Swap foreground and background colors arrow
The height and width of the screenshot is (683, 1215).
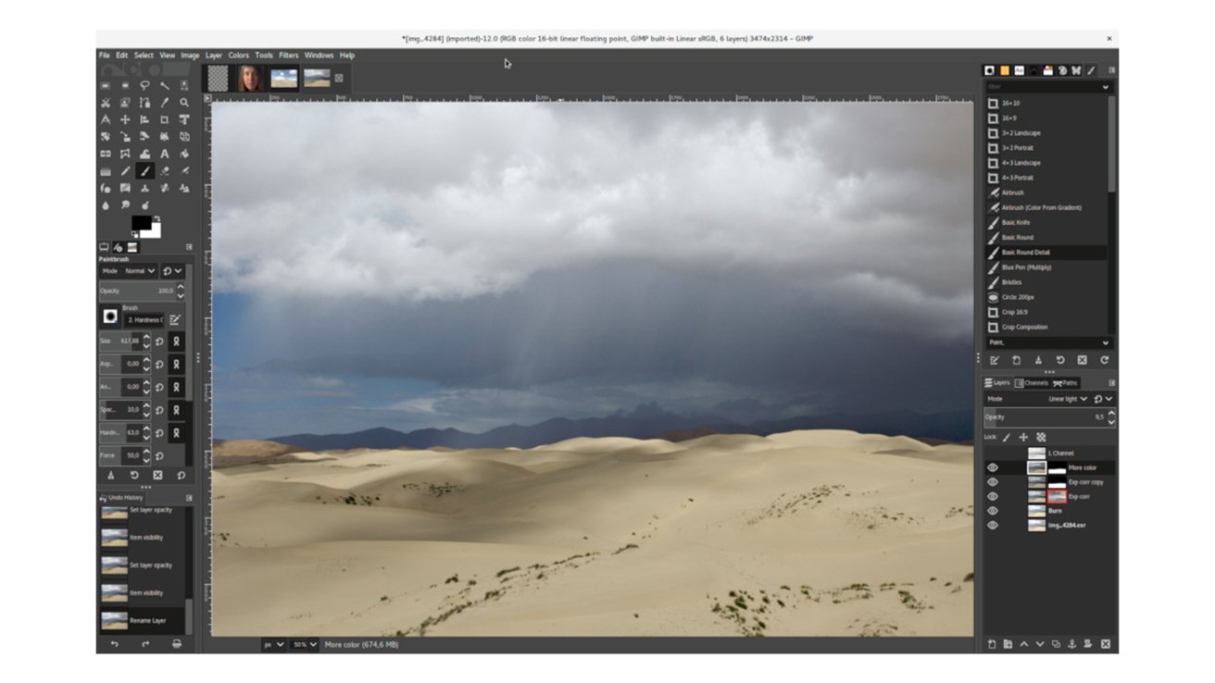[x=158, y=217]
